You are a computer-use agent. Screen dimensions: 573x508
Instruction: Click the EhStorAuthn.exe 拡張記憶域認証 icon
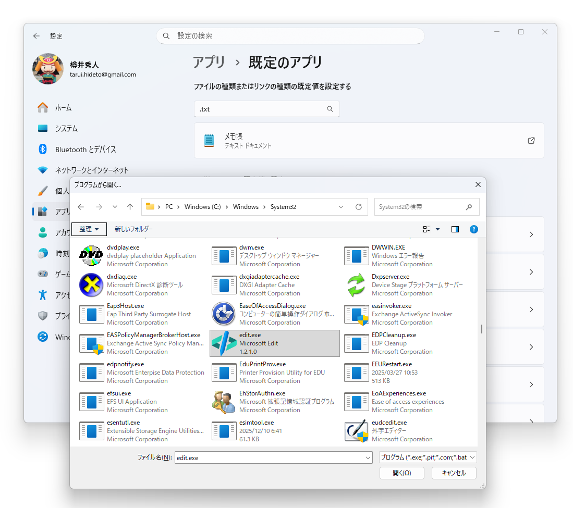pos(224,402)
